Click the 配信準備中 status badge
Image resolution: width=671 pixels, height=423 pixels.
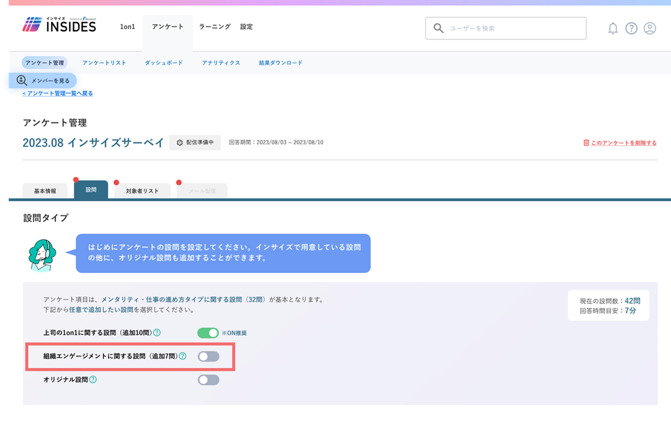click(195, 143)
